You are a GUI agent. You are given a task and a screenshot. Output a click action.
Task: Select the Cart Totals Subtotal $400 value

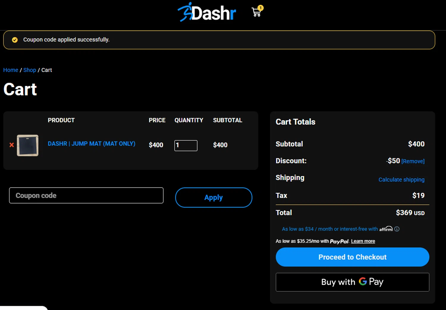point(416,144)
